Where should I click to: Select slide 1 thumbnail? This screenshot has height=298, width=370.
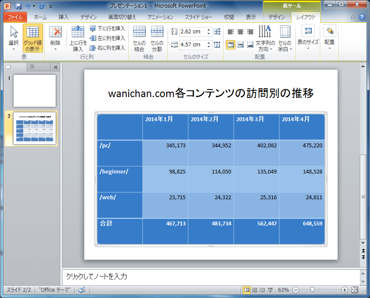click(35, 91)
